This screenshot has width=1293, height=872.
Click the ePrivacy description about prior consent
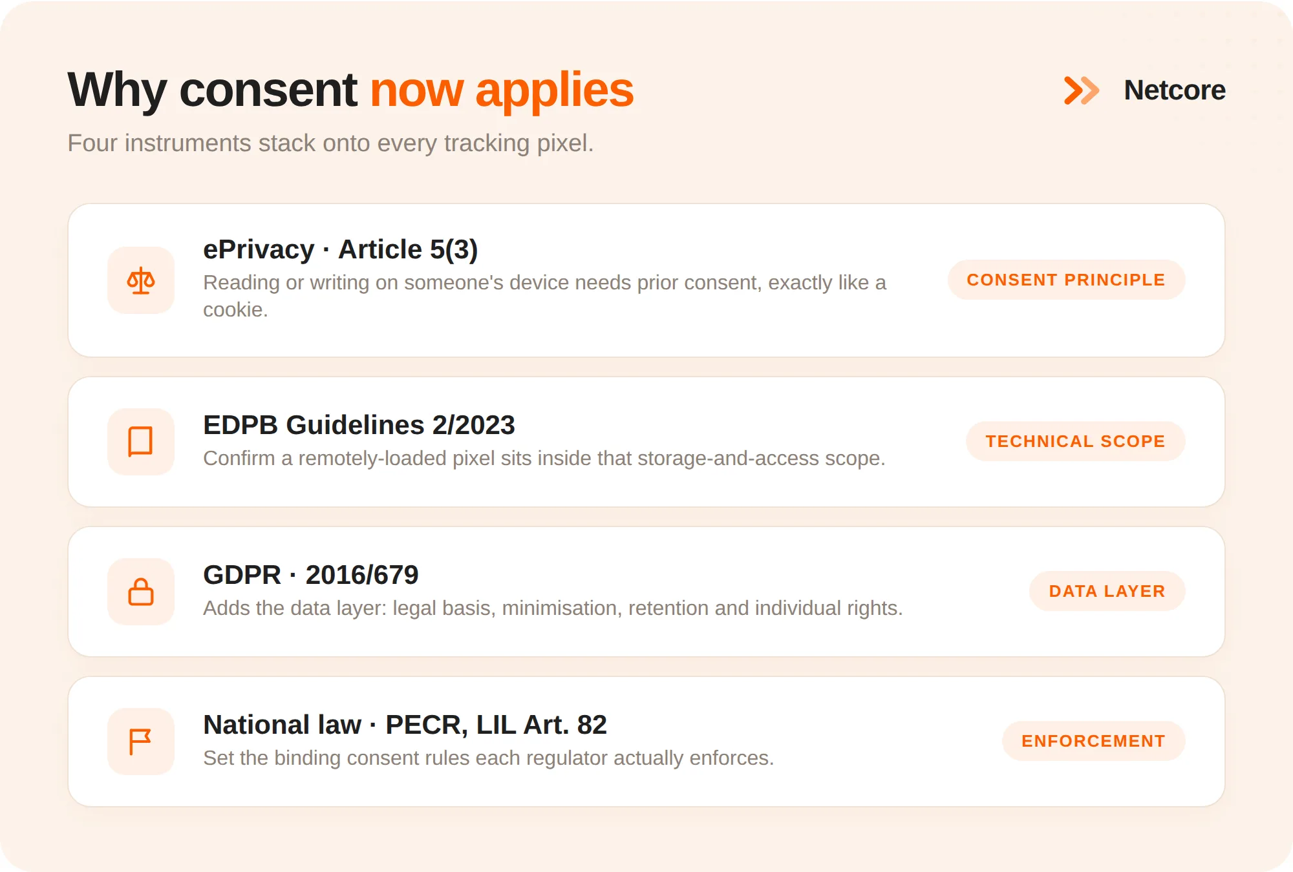544,296
